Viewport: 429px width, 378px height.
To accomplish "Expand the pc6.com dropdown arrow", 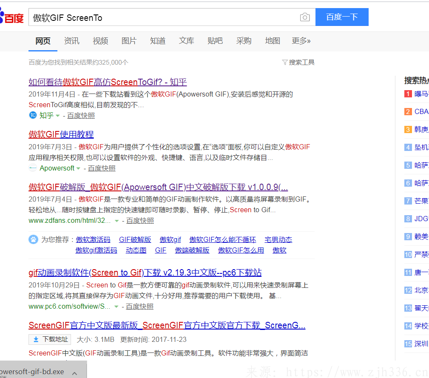I will (x=116, y=307).
